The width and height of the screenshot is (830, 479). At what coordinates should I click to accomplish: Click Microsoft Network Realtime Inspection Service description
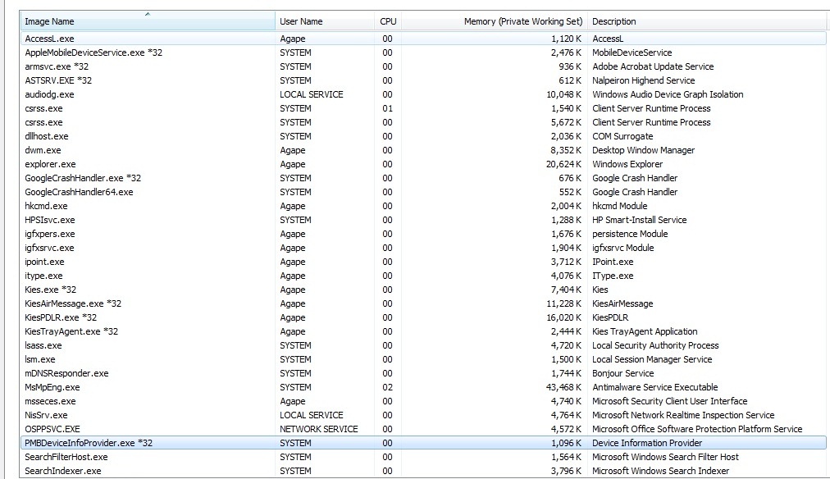683,415
